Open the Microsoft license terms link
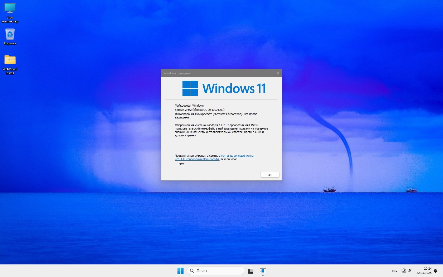 [x=237, y=156]
